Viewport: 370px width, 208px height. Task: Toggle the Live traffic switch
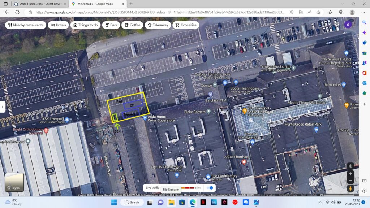pyautogui.click(x=209, y=188)
